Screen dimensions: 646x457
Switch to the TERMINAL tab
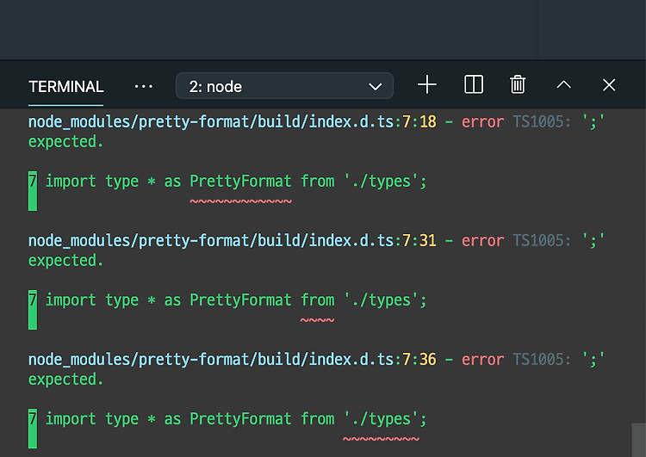pos(66,87)
